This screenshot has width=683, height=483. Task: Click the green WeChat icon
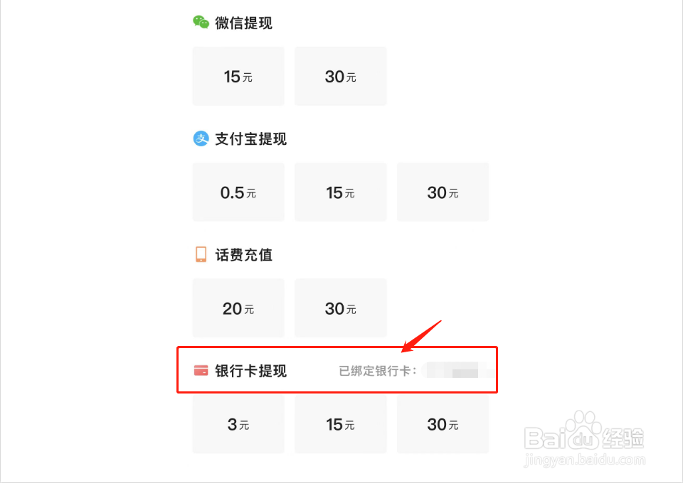(201, 22)
